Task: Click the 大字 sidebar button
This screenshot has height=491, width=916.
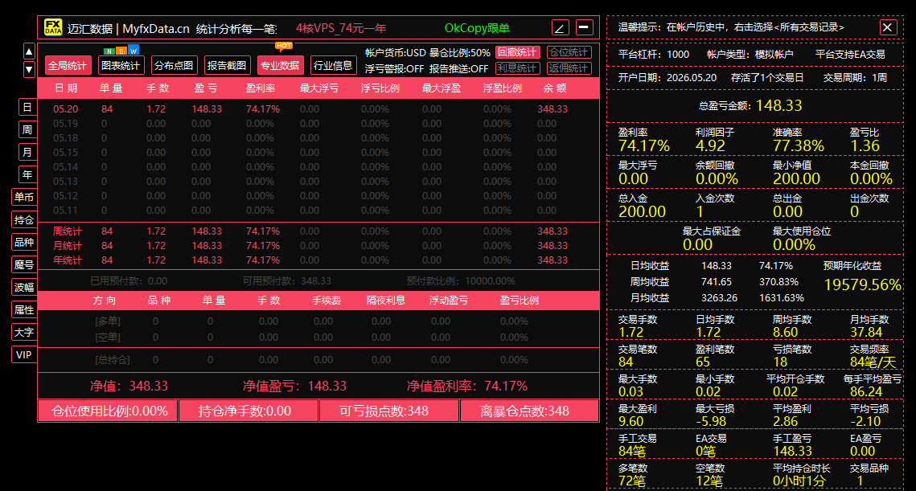Action: click(25, 332)
